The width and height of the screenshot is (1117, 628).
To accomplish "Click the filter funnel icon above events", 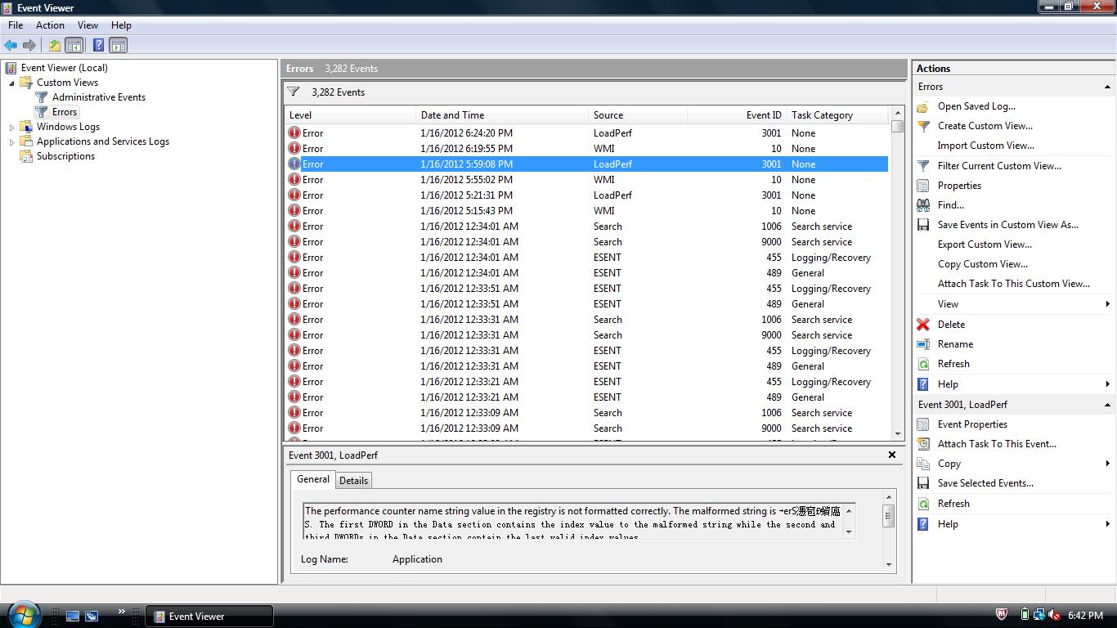I will coord(294,92).
